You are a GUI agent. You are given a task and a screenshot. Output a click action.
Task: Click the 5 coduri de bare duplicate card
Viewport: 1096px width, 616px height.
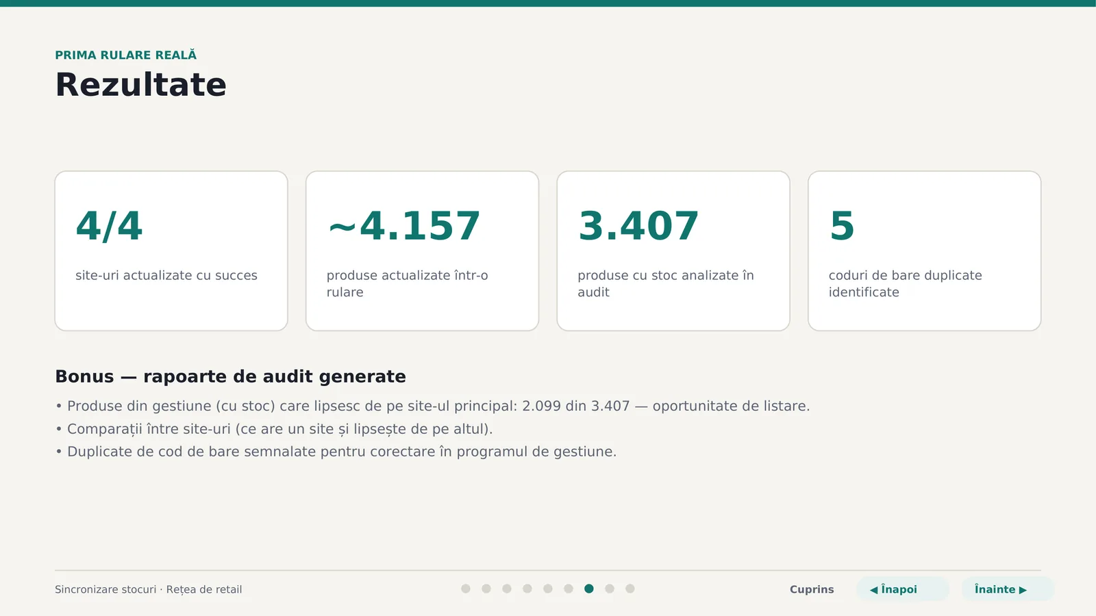coord(925,251)
